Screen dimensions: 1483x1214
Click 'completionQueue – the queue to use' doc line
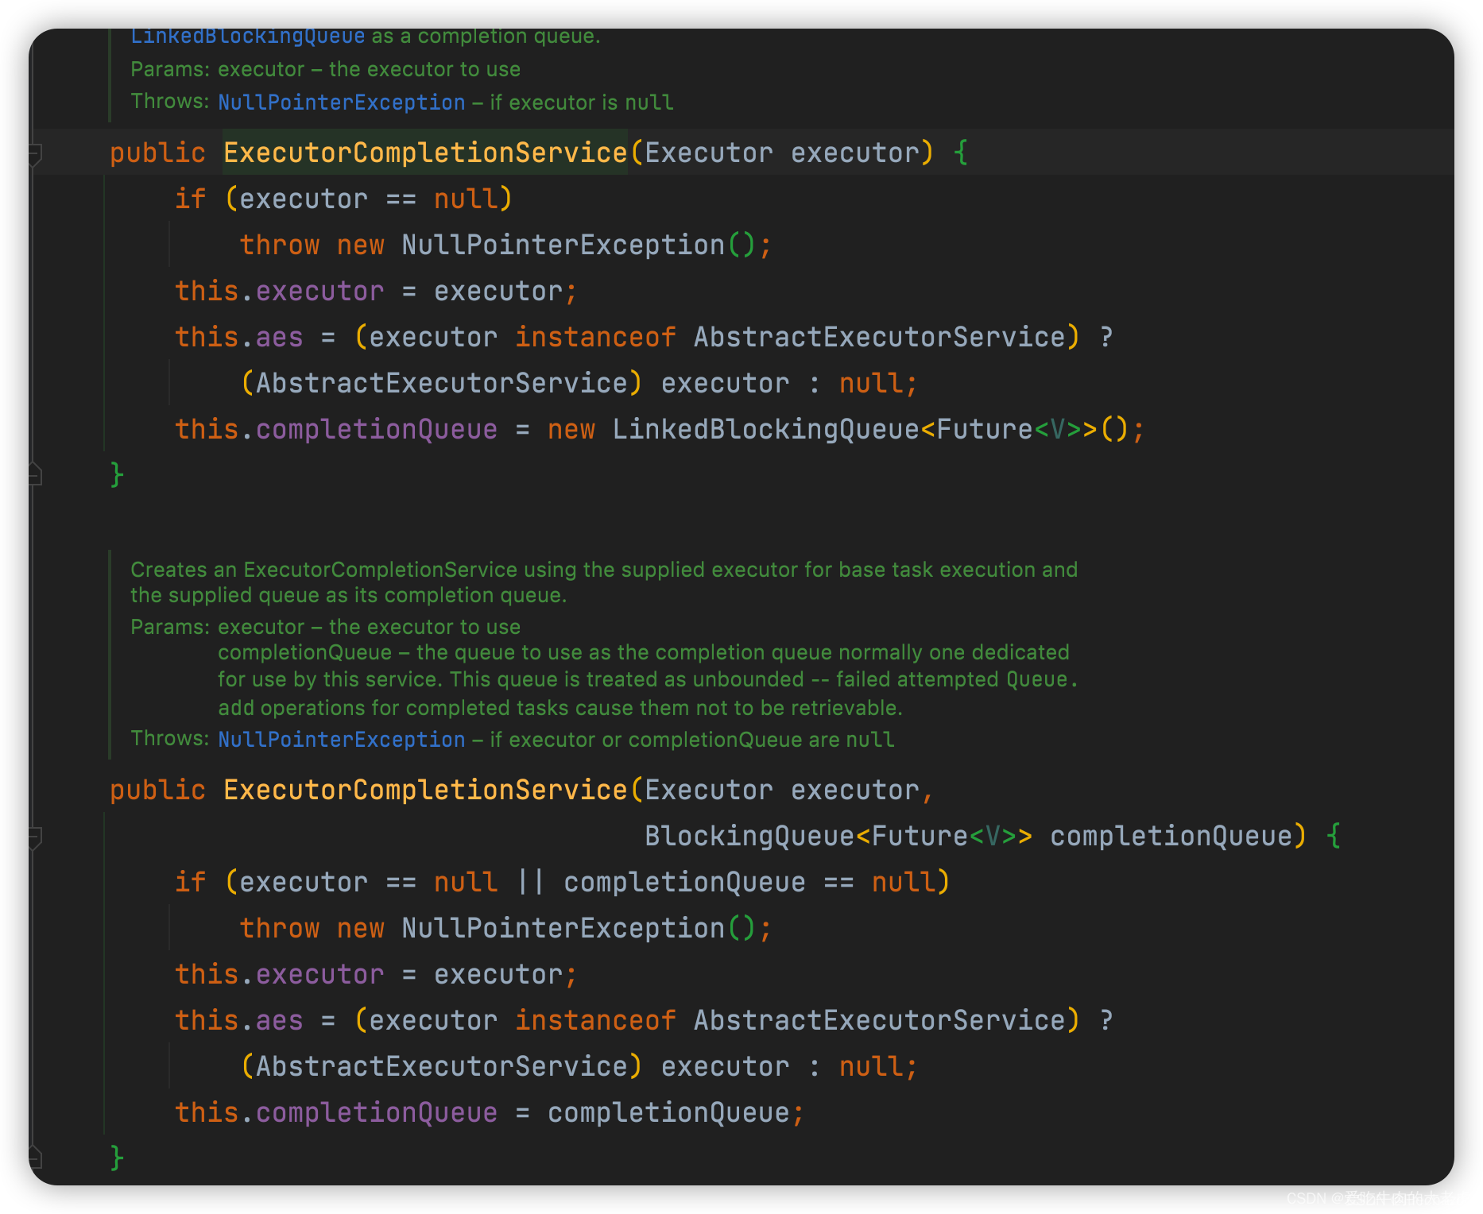pos(644,652)
